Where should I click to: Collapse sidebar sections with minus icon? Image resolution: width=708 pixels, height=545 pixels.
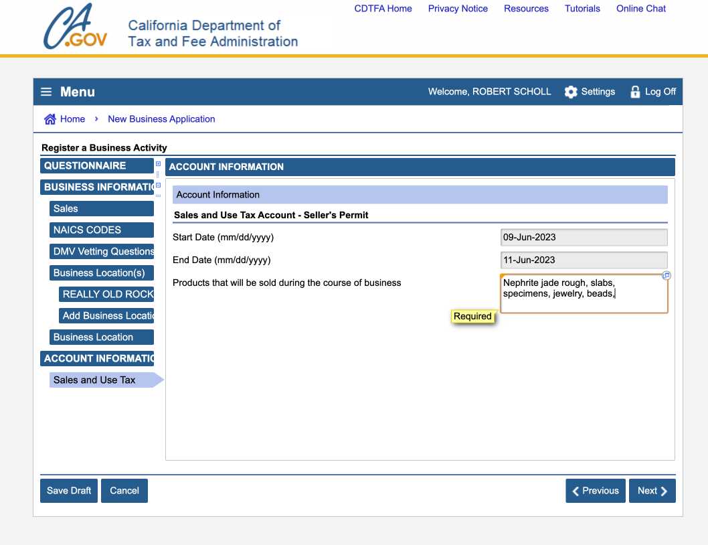159,185
